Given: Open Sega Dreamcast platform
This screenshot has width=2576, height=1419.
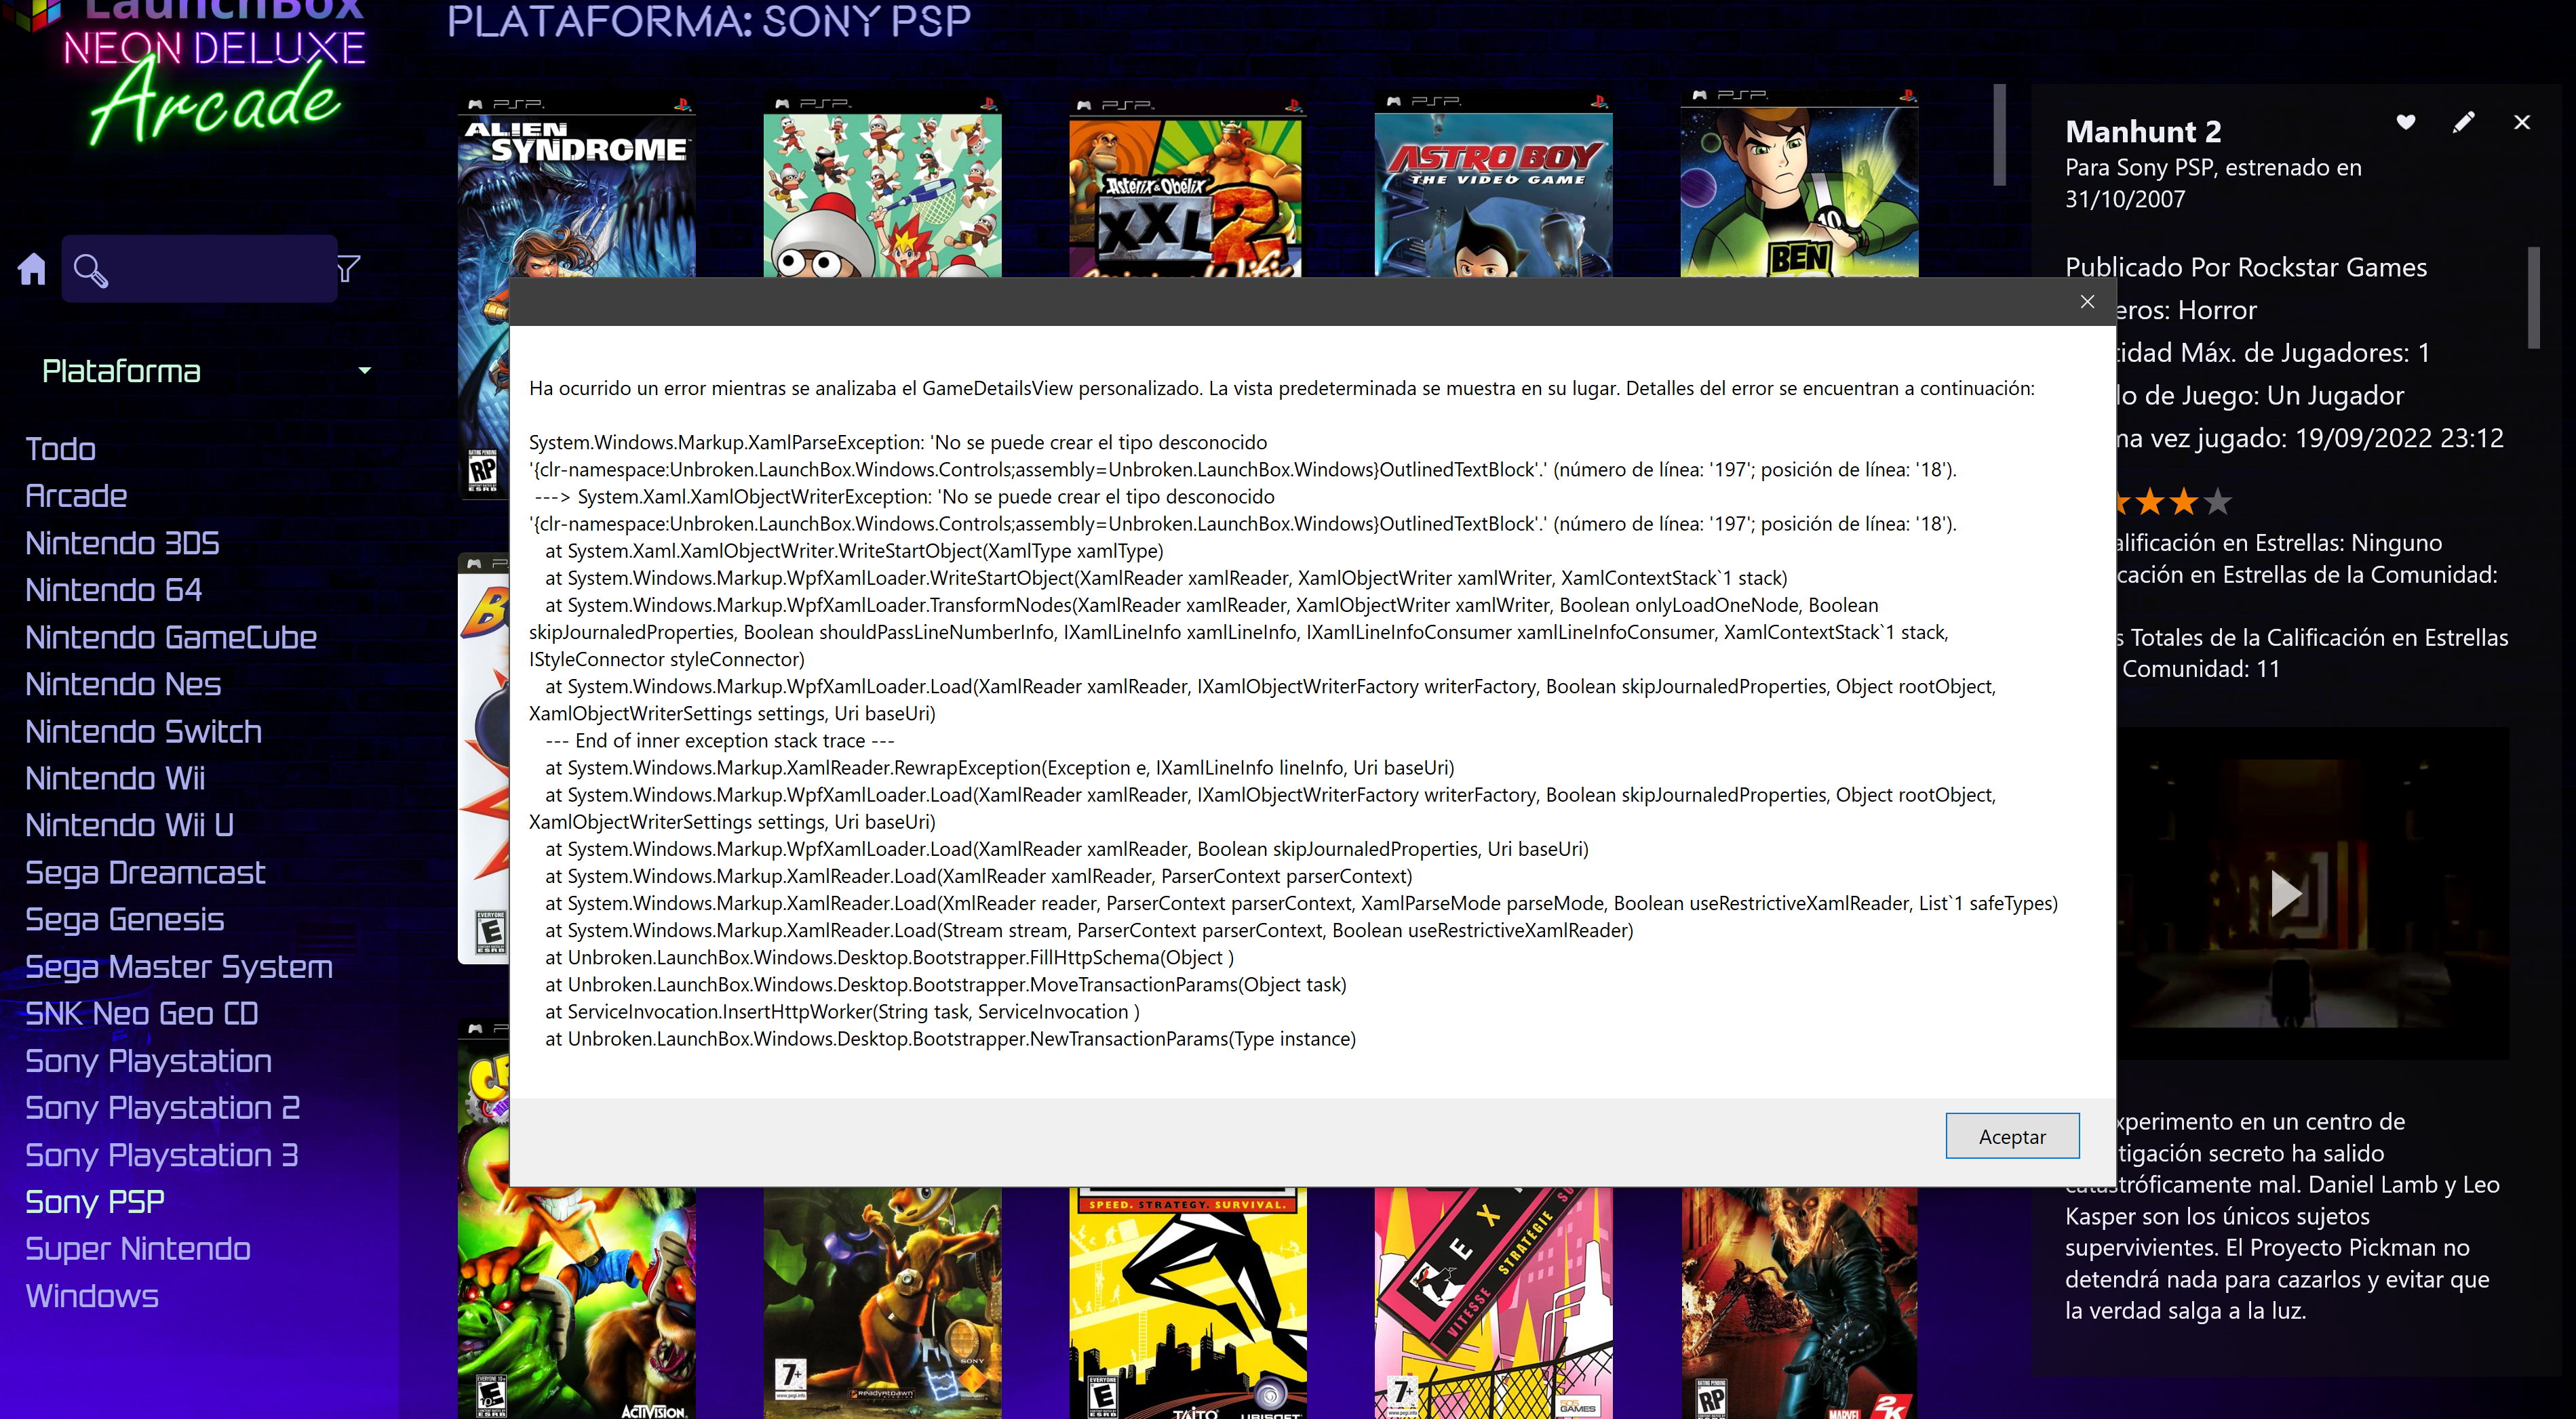Looking at the screenshot, I should 145,872.
